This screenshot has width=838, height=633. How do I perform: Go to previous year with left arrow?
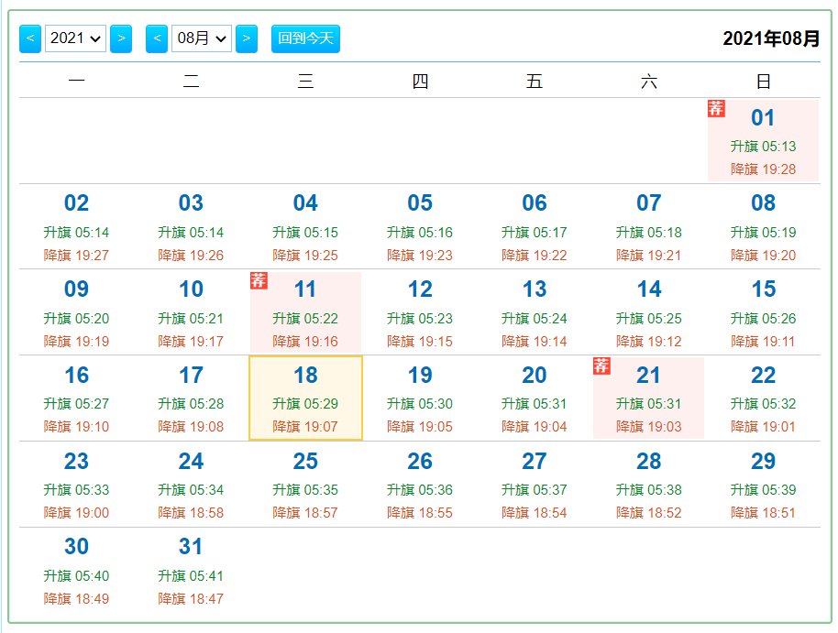coord(30,38)
